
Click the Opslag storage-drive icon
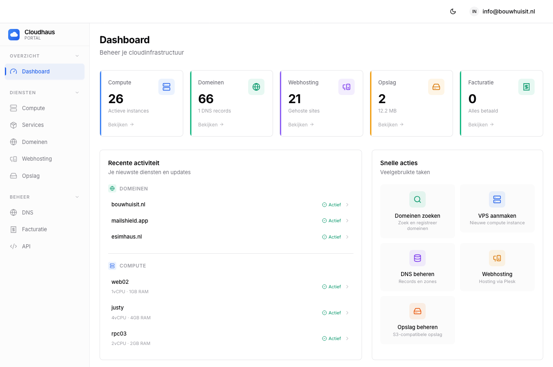[13, 176]
